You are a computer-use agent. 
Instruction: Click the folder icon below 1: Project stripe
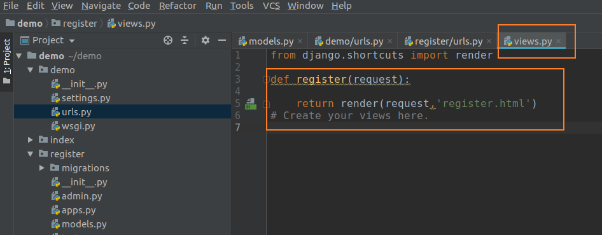coord(6,81)
